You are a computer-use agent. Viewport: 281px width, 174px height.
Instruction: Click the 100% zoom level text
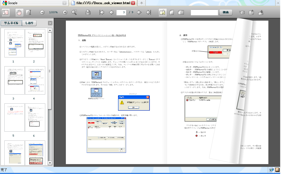tap(54, 12)
